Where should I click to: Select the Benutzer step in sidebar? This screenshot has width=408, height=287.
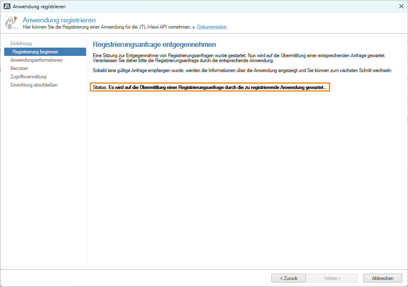click(19, 68)
